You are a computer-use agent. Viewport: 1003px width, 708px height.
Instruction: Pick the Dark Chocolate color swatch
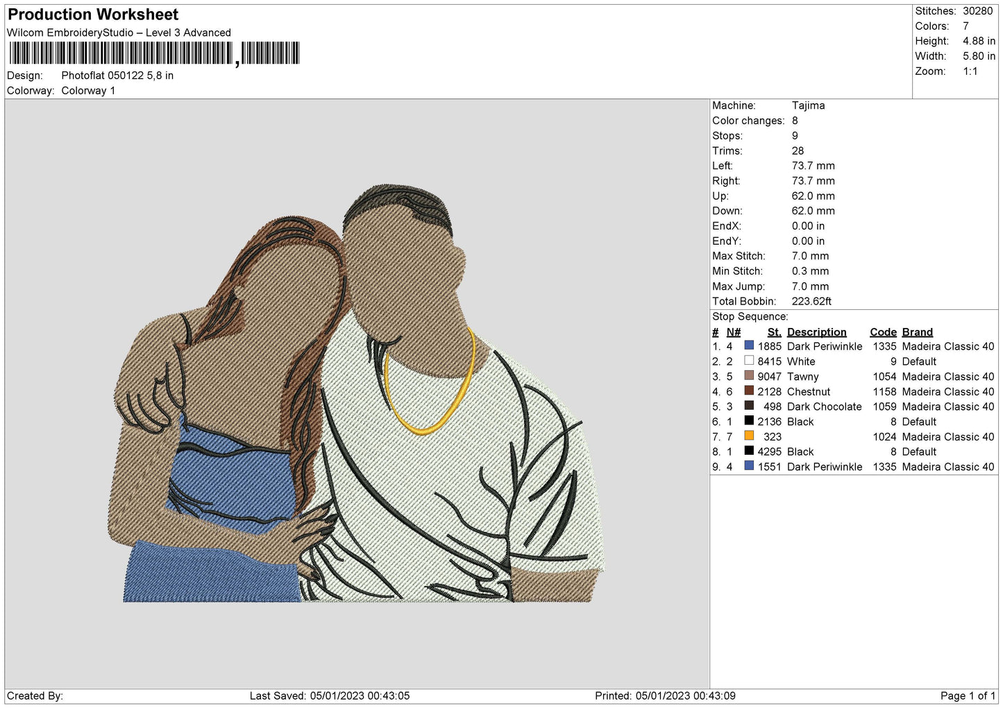pos(749,406)
